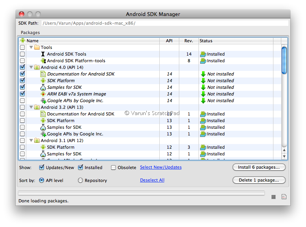Collapse the Tools folder tree

coord(31,47)
